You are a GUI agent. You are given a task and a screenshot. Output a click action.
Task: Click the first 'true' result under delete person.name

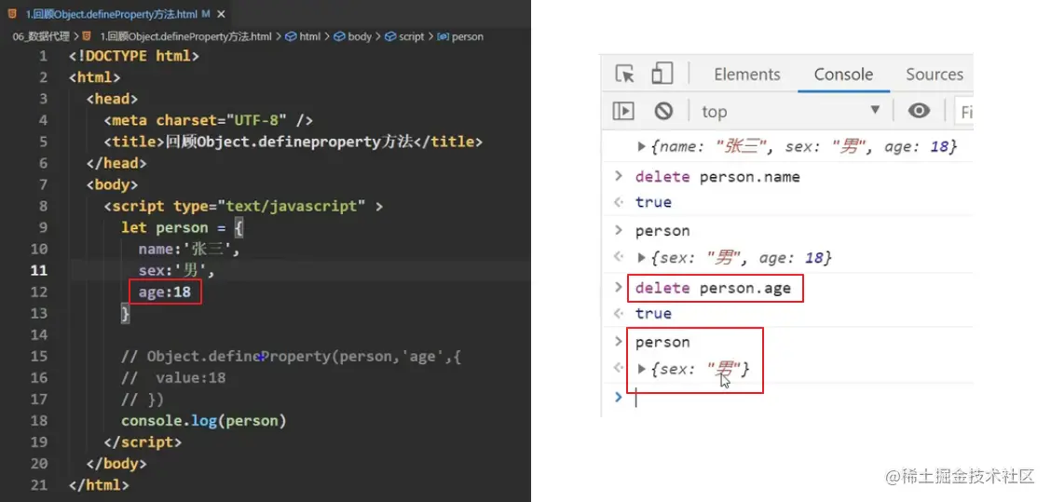click(x=653, y=202)
